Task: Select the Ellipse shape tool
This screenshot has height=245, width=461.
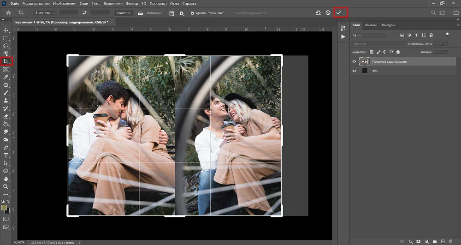Action: (x=6, y=171)
